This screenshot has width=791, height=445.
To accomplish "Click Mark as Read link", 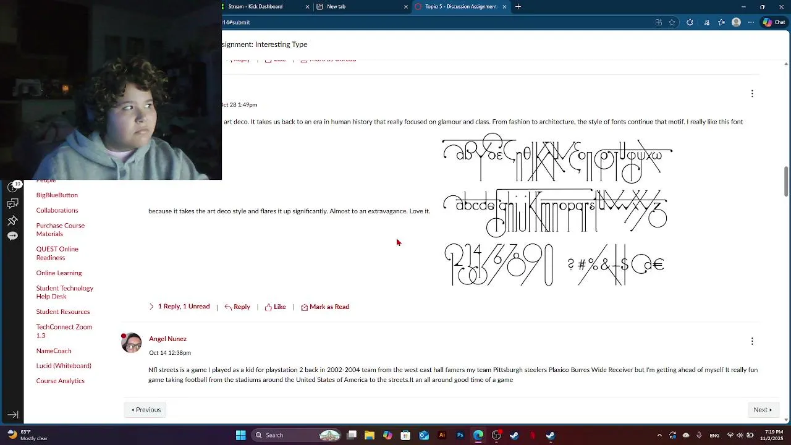I will 329,307.
